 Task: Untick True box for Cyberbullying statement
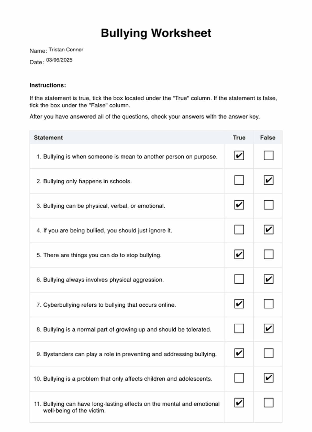click(239, 304)
